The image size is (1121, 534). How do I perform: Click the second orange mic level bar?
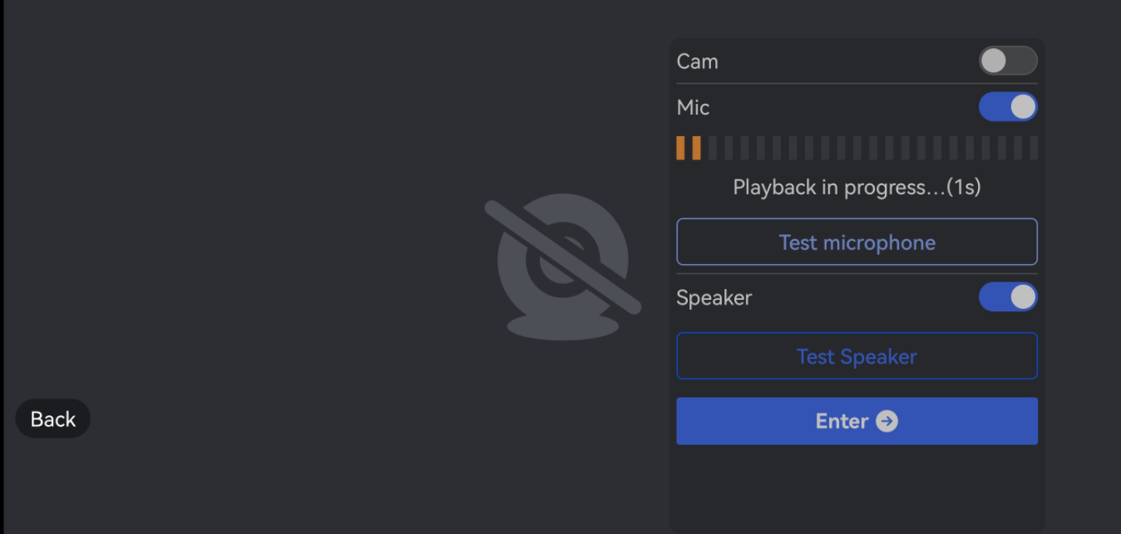696,148
